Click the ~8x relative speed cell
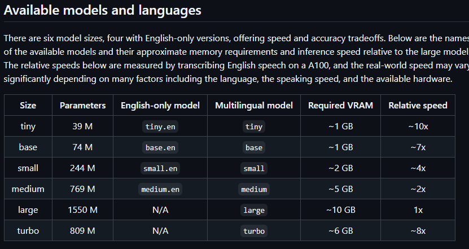Screen dimensions: 469x249 (x=418, y=231)
